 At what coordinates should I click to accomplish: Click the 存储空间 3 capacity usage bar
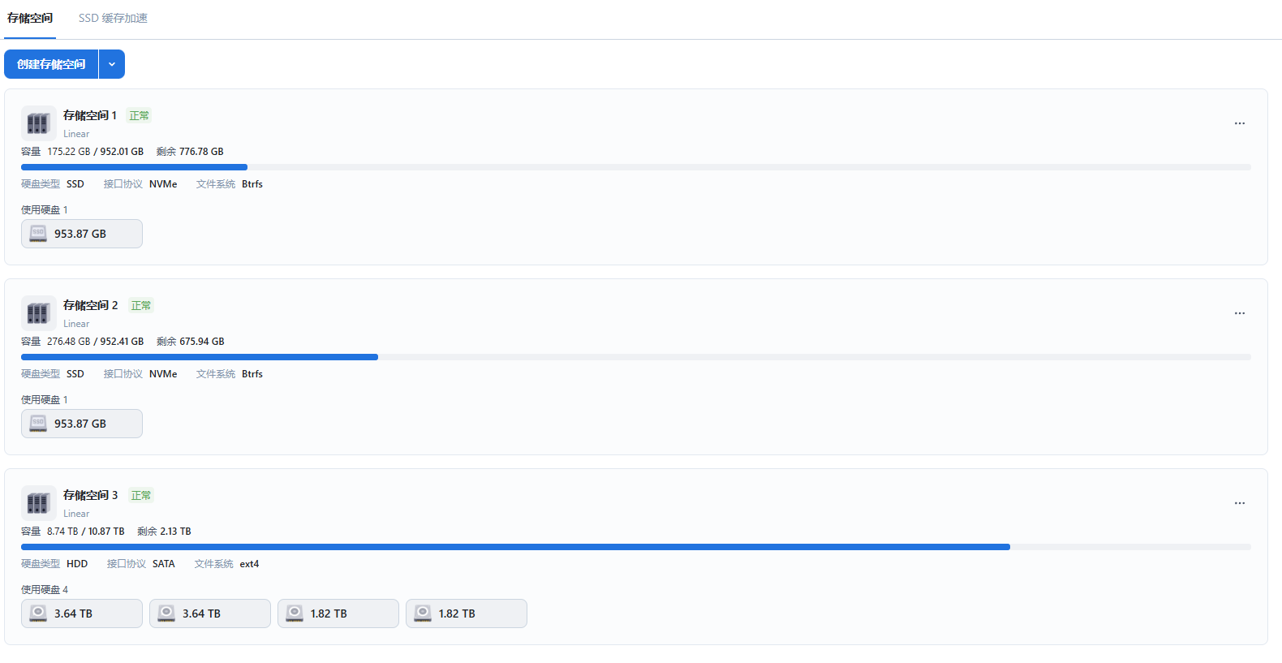point(635,547)
